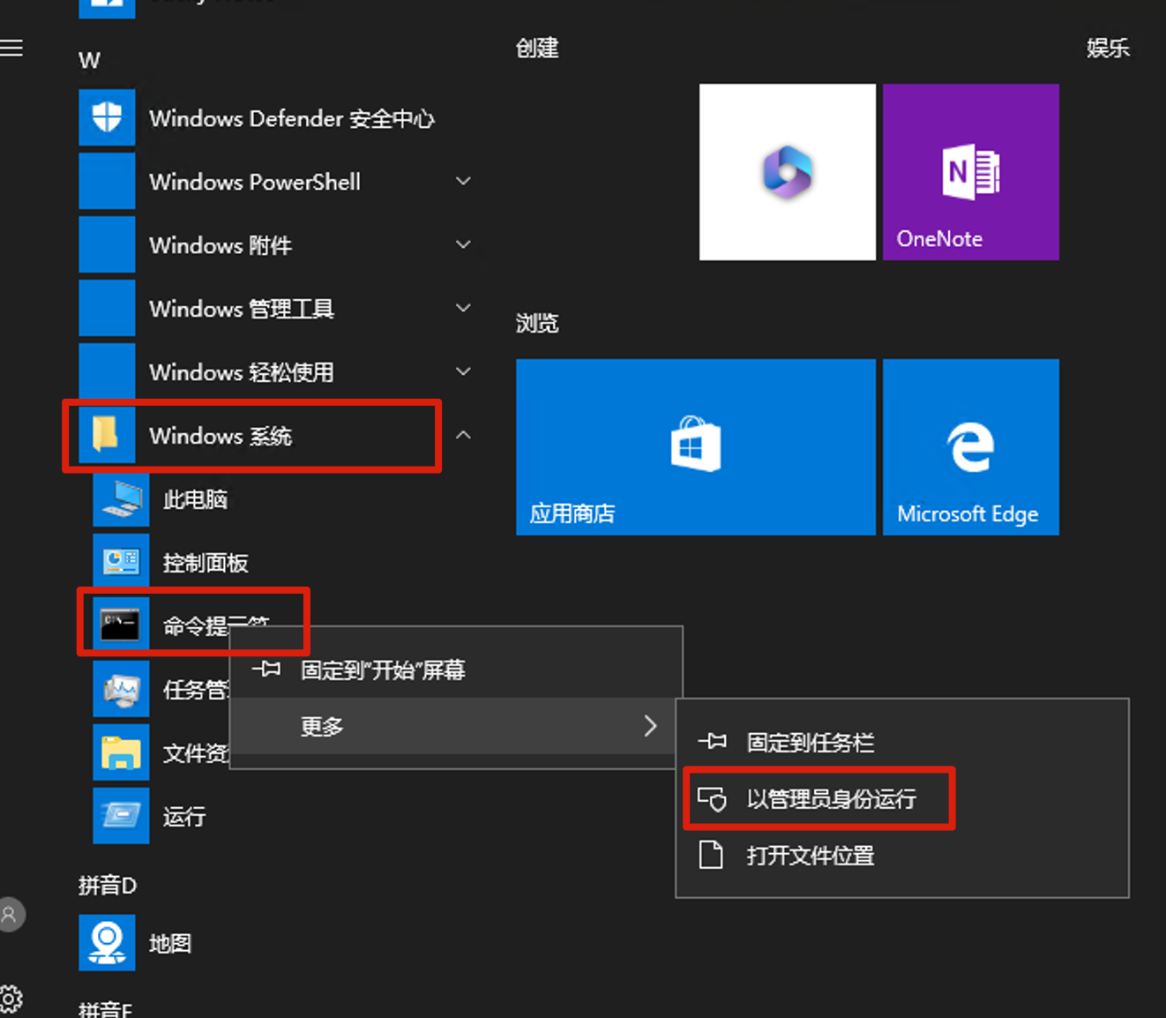Launch OneNote from its tile
The width and height of the screenshot is (1166, 1018).
[969, 172]
